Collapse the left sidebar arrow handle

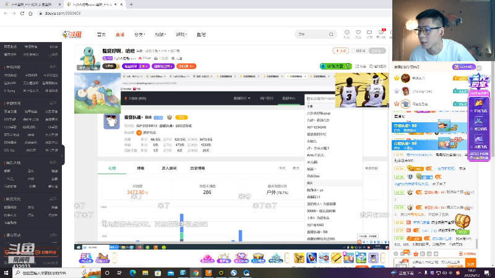(62, 156)
